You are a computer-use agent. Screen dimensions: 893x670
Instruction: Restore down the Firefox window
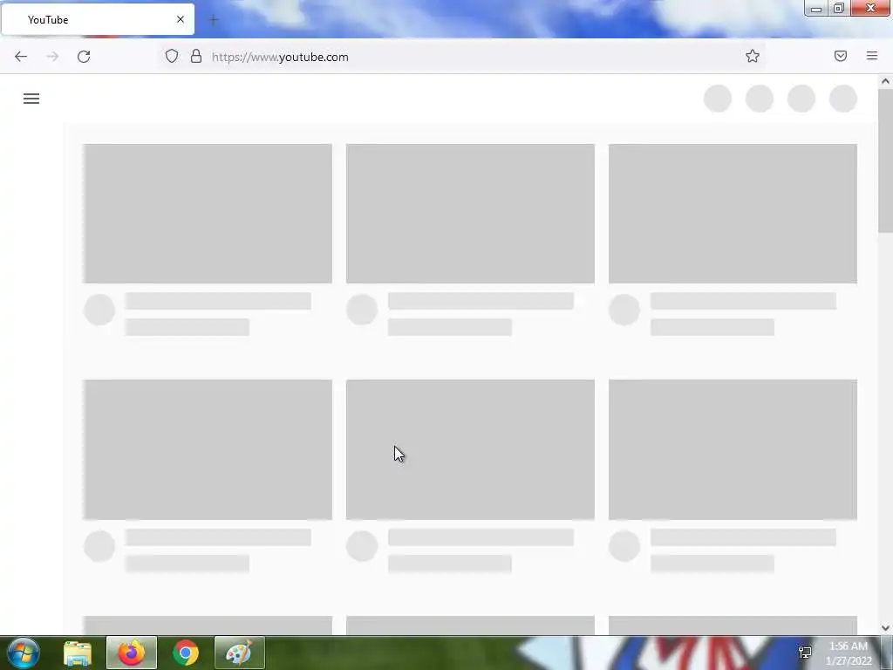[x=839, y=9]
